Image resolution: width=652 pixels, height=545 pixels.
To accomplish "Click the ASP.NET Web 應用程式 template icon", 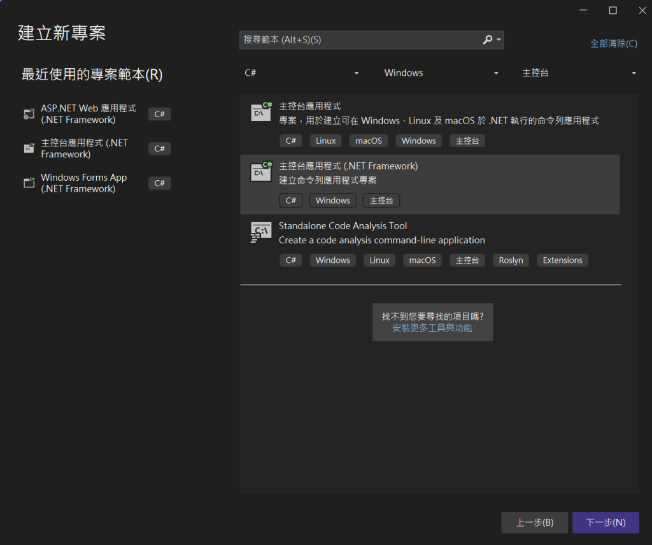I will (29, 114).
